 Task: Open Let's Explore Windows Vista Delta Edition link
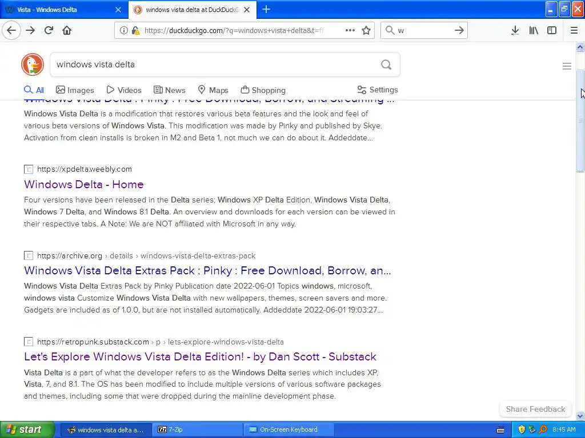200,356
